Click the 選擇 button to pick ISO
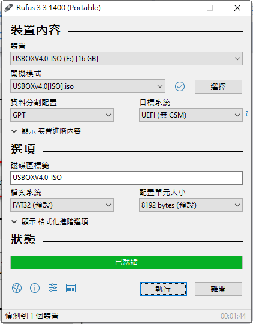Screen dimensions: 253x324 [x=218, y=87]
